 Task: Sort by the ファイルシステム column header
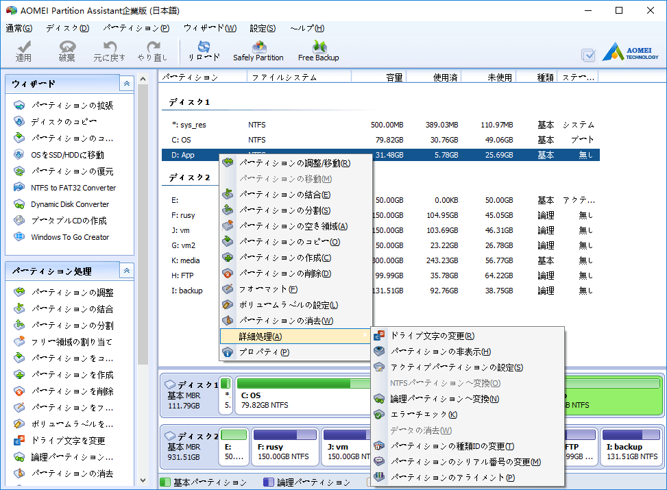click(x=299, y=77)
